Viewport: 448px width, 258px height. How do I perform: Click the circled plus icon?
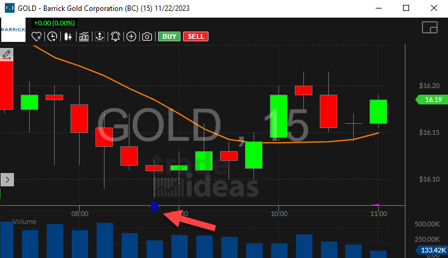coord(131,36)
